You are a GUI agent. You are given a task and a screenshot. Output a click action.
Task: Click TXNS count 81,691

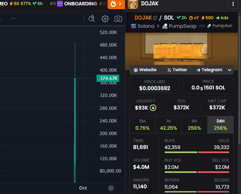140,147
